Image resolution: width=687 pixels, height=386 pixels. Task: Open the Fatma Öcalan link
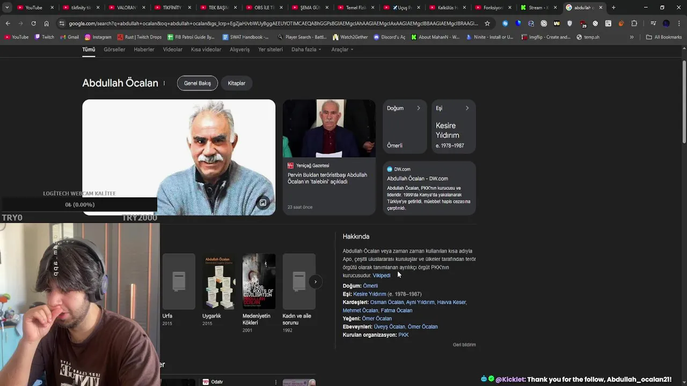pyautogui.click(x=397, y=310)
